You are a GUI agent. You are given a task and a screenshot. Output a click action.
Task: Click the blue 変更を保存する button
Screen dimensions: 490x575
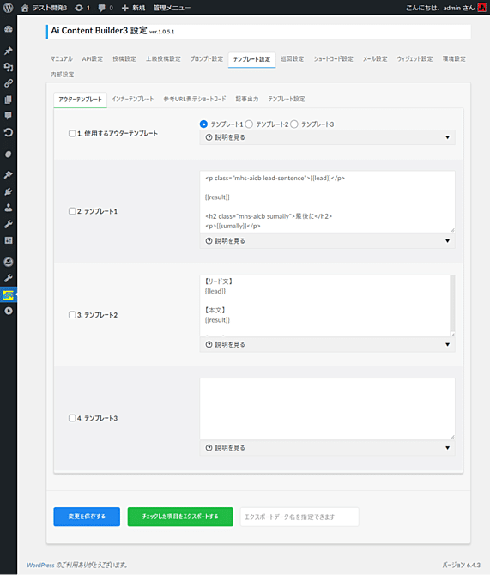87,517
